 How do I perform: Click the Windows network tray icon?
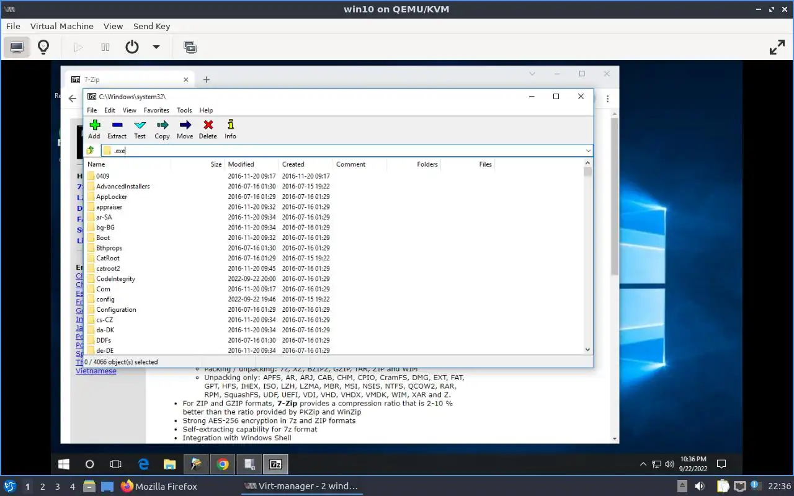pos(657,464)
